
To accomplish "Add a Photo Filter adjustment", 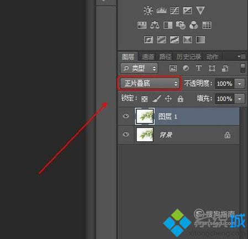I will pos(181,25).
